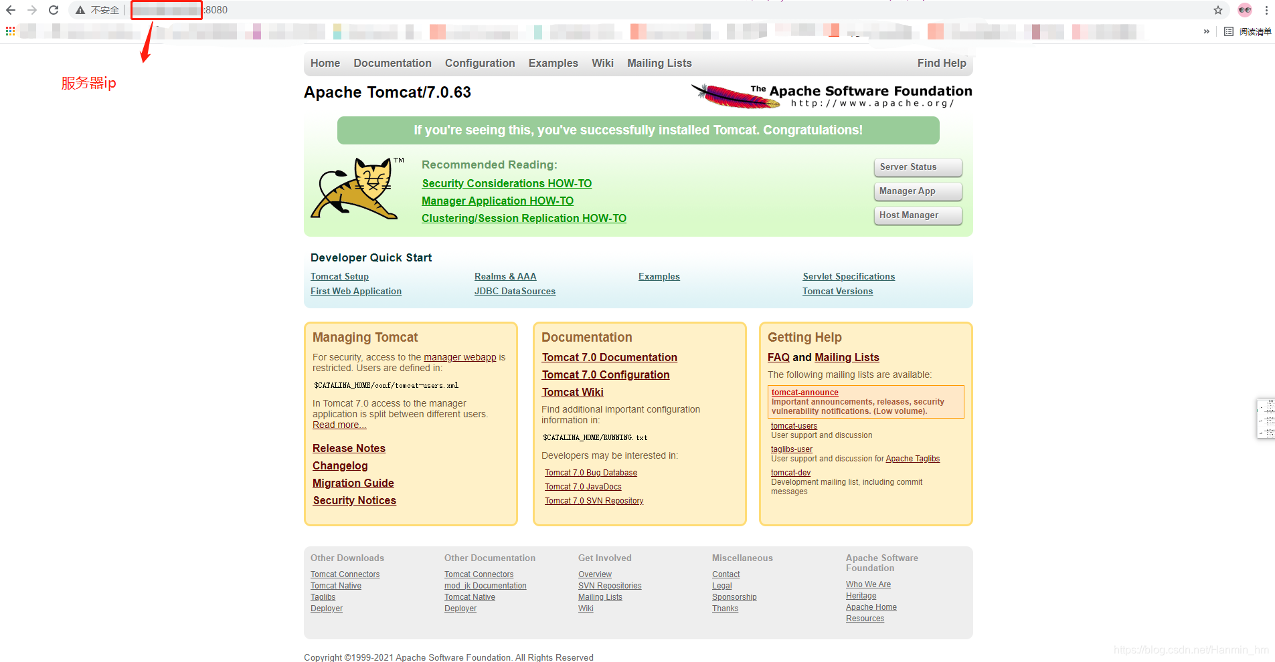
Task: Open the Tomcat Wiki link
Action: (573, 392)
